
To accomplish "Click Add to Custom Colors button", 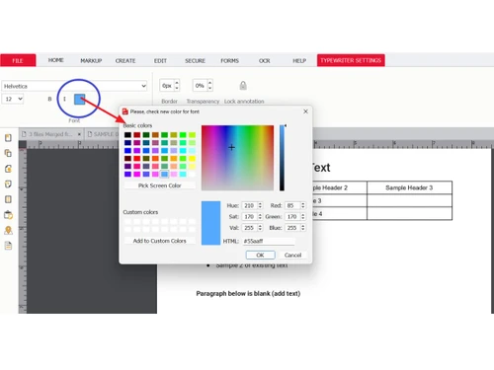I will click(160, 241).
